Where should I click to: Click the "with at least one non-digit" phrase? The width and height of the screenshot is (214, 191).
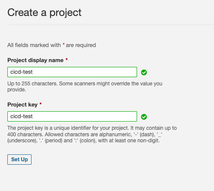pyautogui.click(x=129, y=141)
